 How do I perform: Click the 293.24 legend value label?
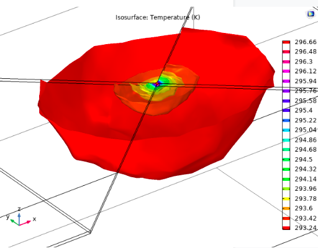pos(306,227)
